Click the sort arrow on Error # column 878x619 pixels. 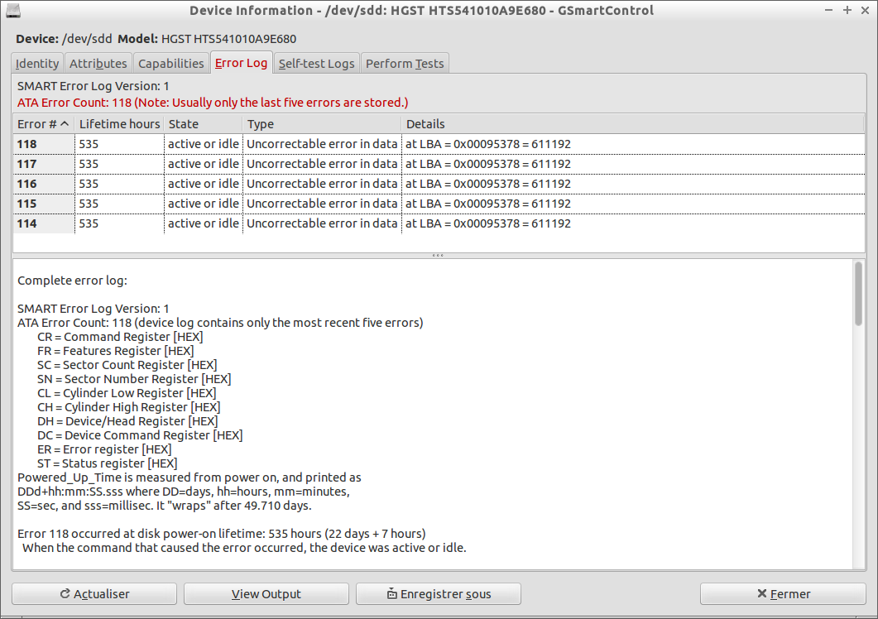click(65, 124)
